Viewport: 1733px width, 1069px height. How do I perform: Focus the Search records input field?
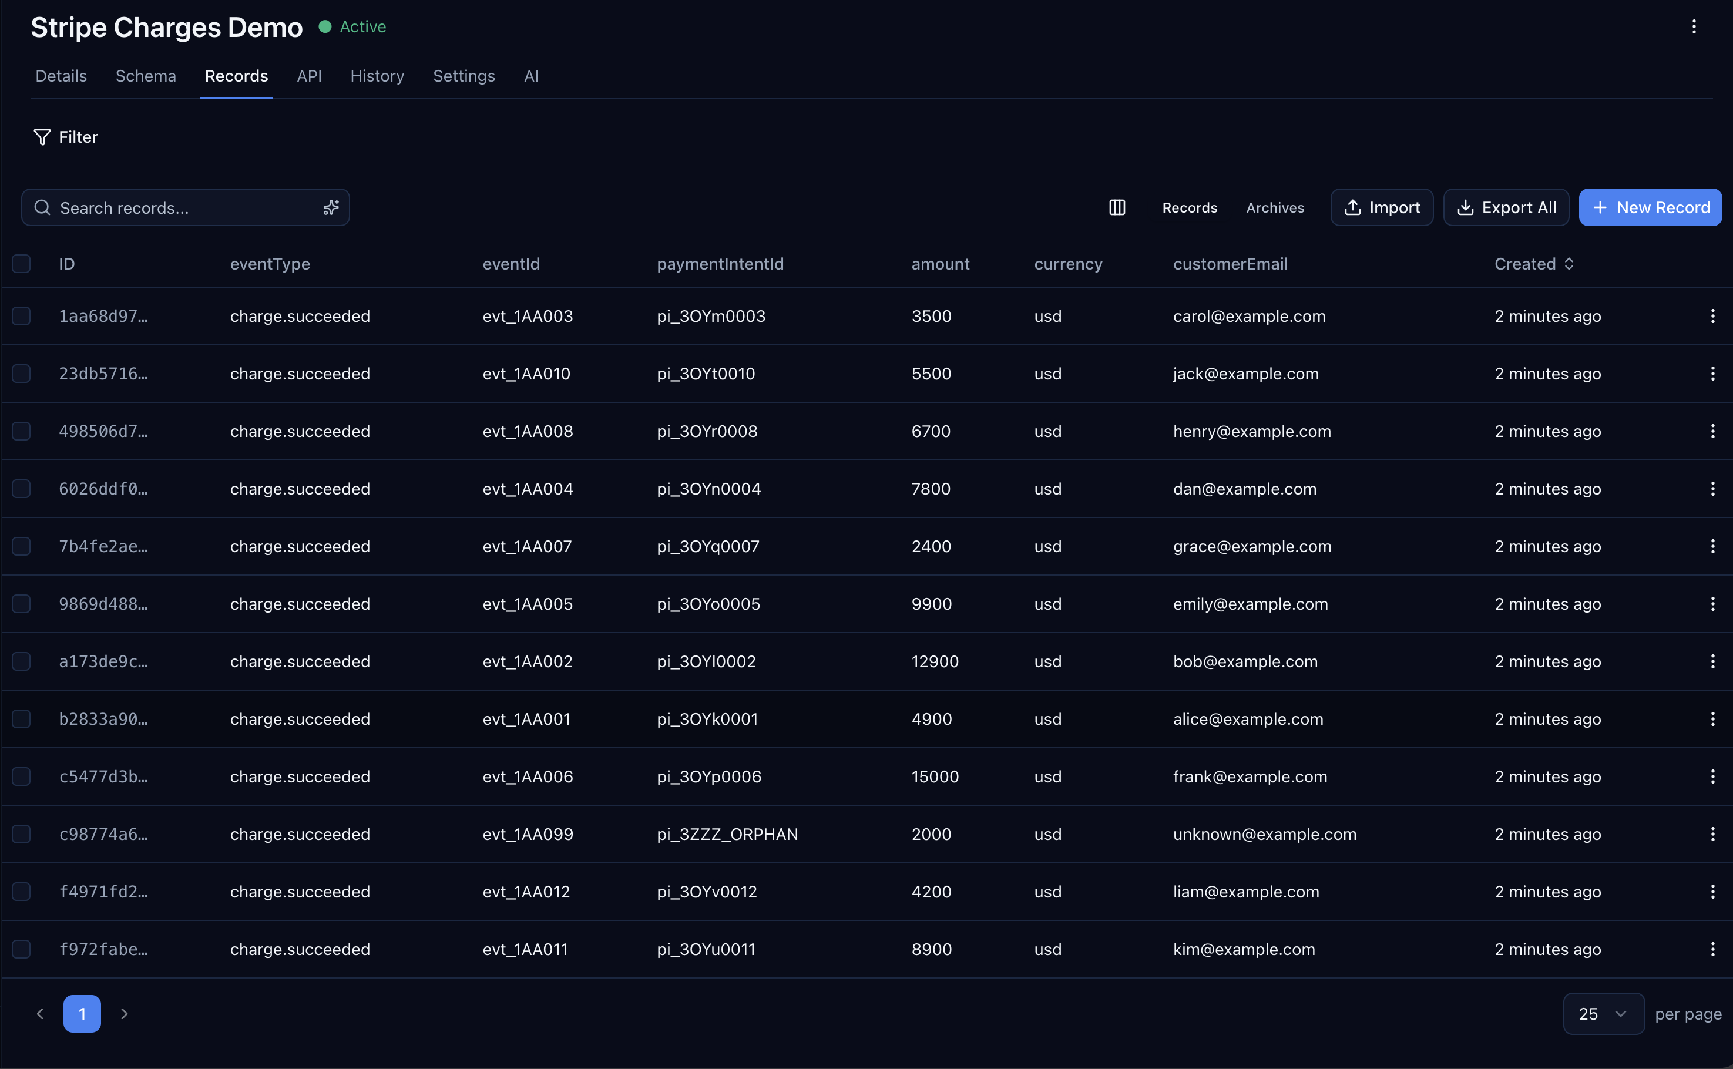[177, 208]
